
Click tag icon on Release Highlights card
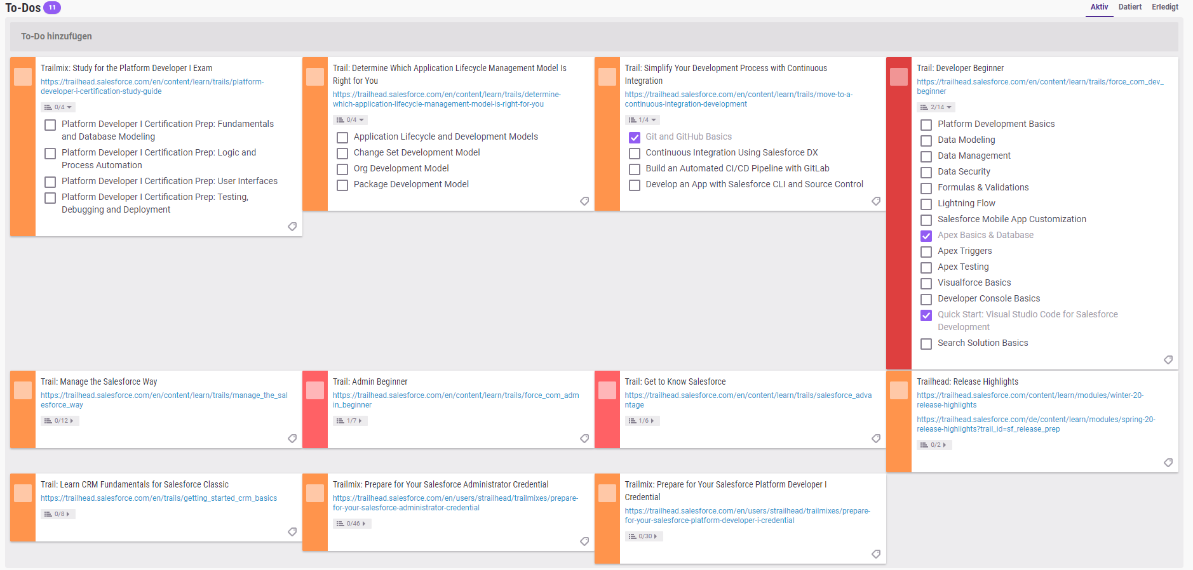(1168, 463)
